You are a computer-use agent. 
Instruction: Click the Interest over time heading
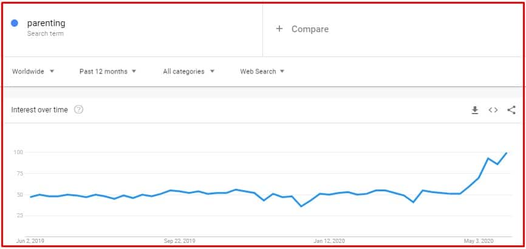point(40,110)
